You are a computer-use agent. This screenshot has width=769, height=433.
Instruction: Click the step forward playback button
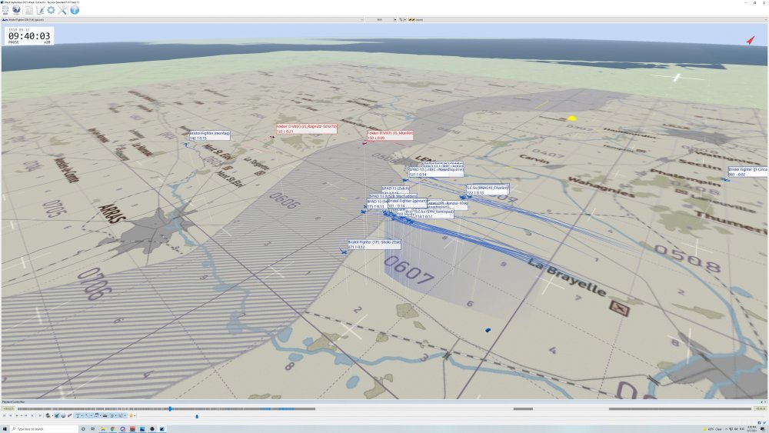point(25,416)
